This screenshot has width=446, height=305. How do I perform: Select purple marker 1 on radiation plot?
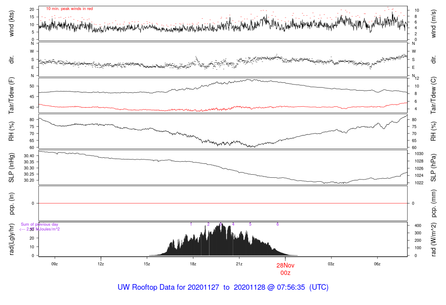[x=191, y=224]
